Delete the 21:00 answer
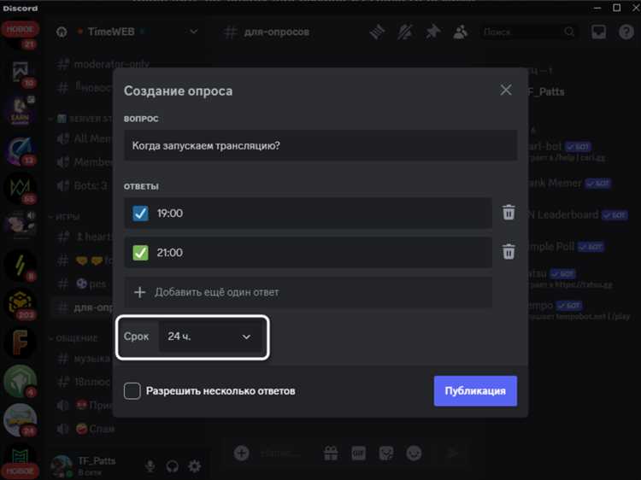This screenshot has width=641, height=480. (x=509, y=252)
